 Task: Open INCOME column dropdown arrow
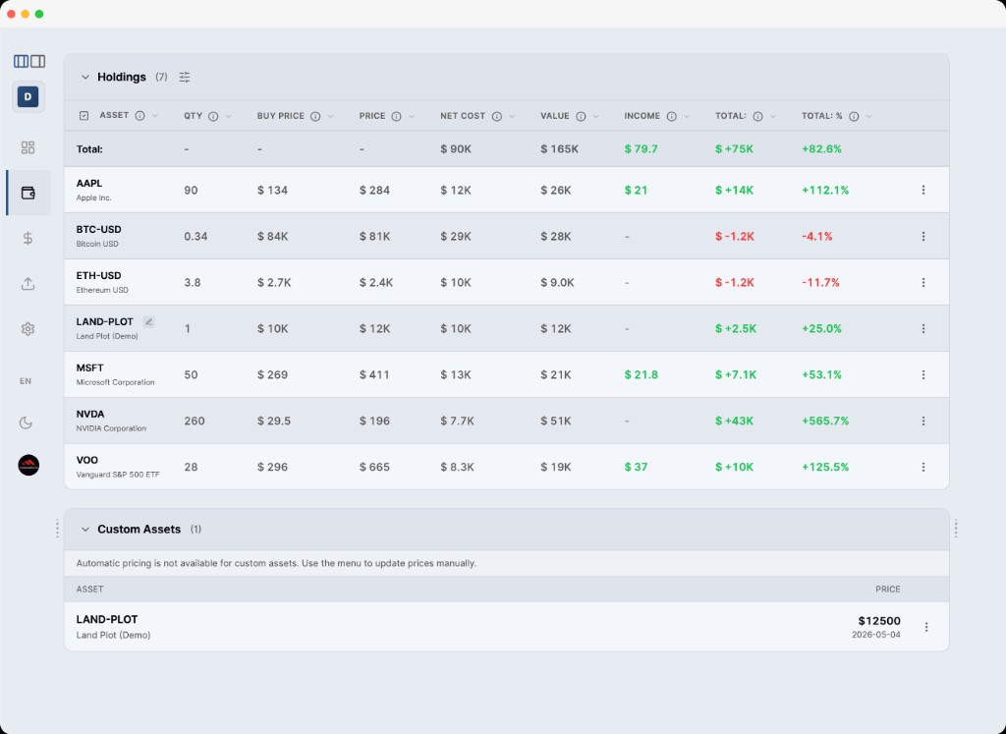click(x=687, y=116)
